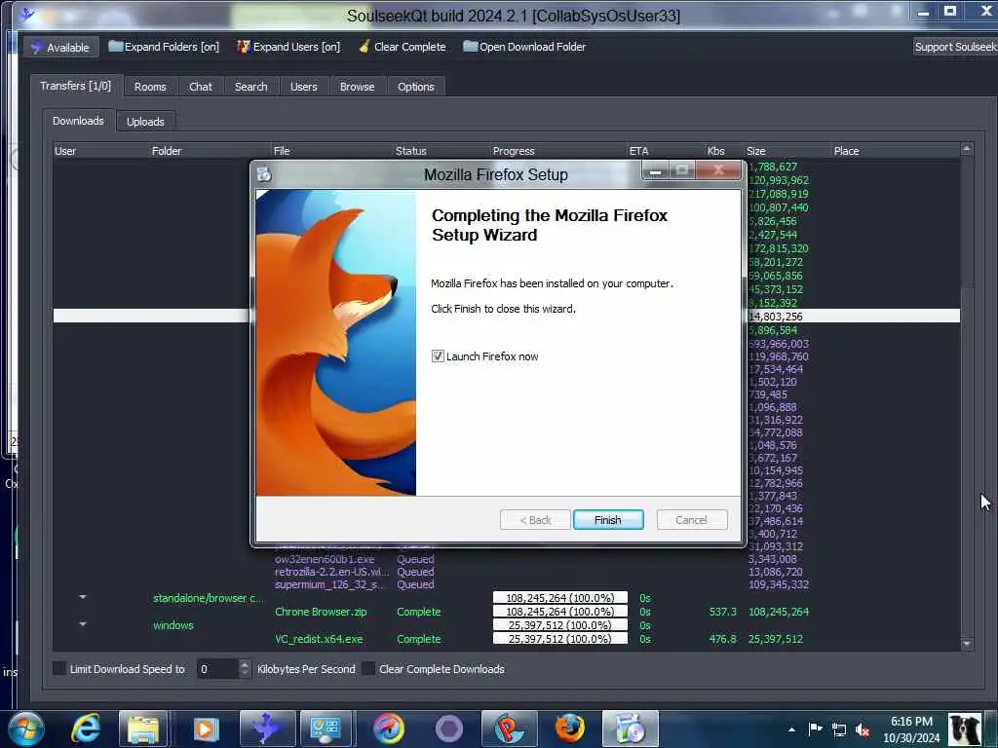998x748 pixels.
Task: Click the clock showing 6:16 PM
Action: point(911,722)
